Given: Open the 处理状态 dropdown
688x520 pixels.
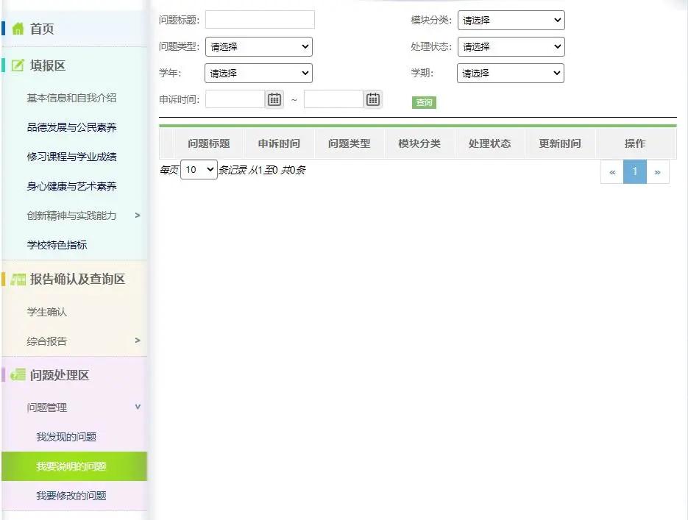Looking at the screenshot, I should [x=511, y=46].
